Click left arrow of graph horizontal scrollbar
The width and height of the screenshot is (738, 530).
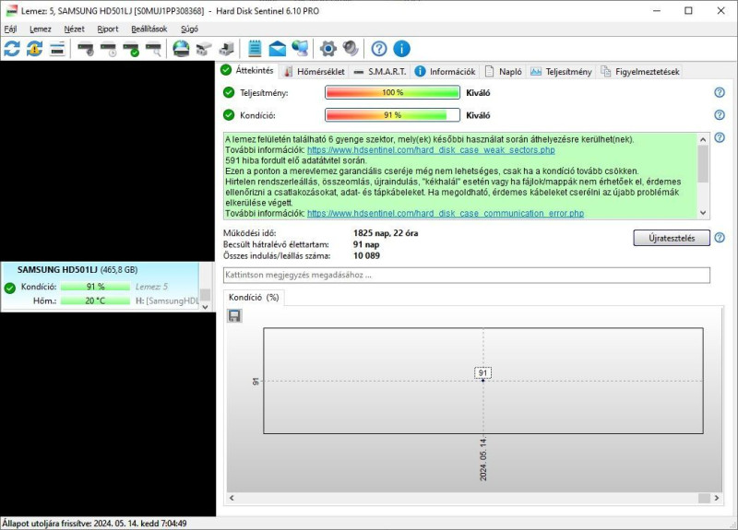[232, 498]
